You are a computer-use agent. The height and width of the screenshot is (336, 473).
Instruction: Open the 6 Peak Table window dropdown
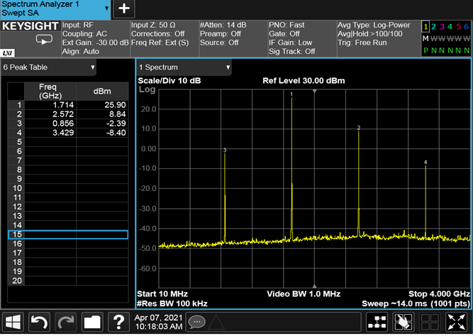pyautogui.click(x=48, y=67)
